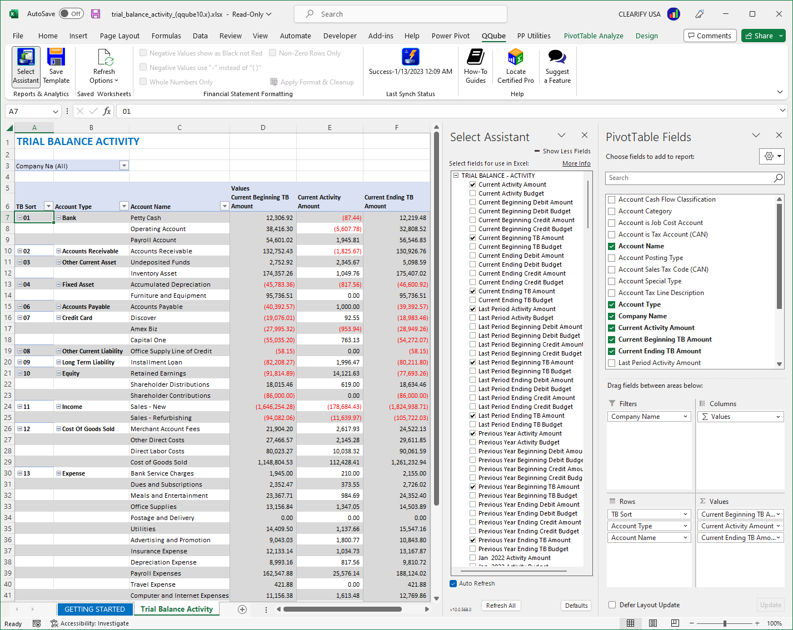Open Refresh Options
Image resolution: width=793 pixels, height=630 pixels.
(104, 66)
